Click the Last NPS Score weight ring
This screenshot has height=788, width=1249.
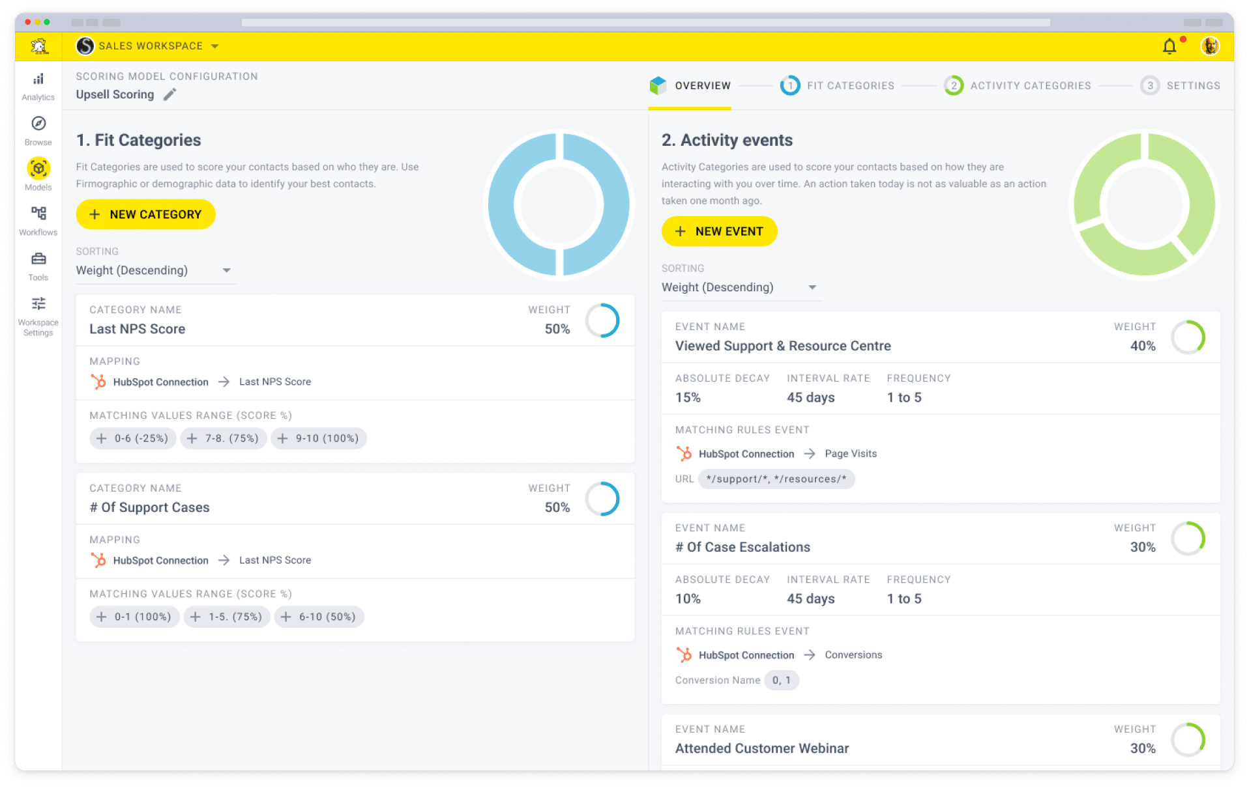[602, 320]
